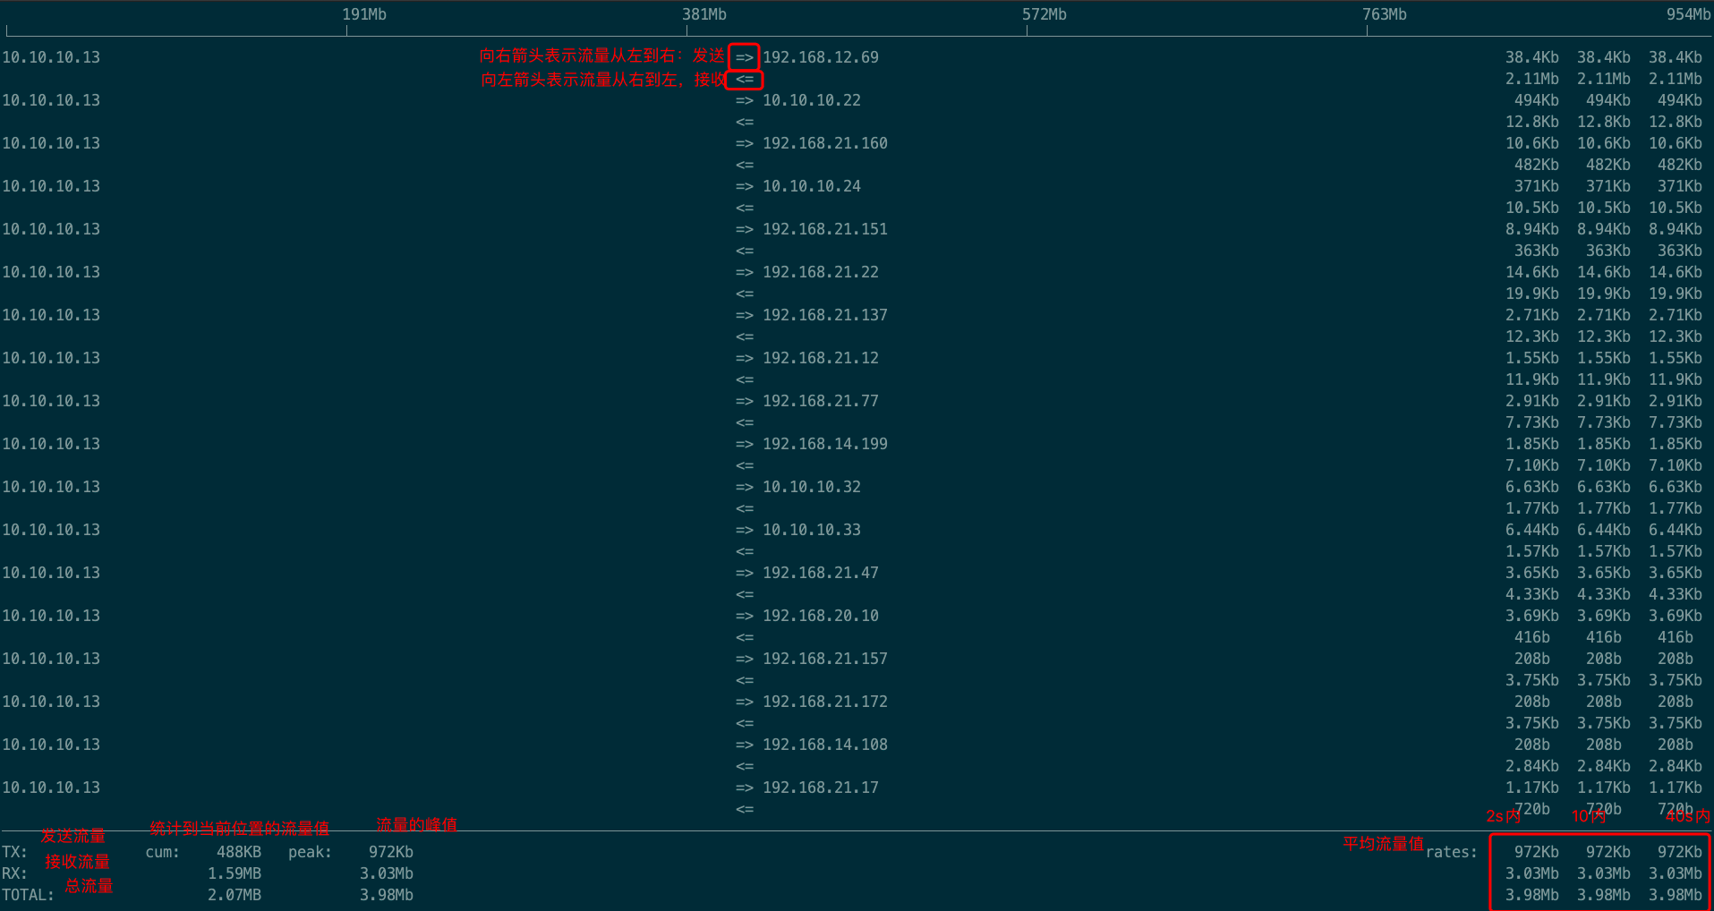Select host 192.168.21.172
Viewport: 1714px width, 911px height.
(824, 702)
